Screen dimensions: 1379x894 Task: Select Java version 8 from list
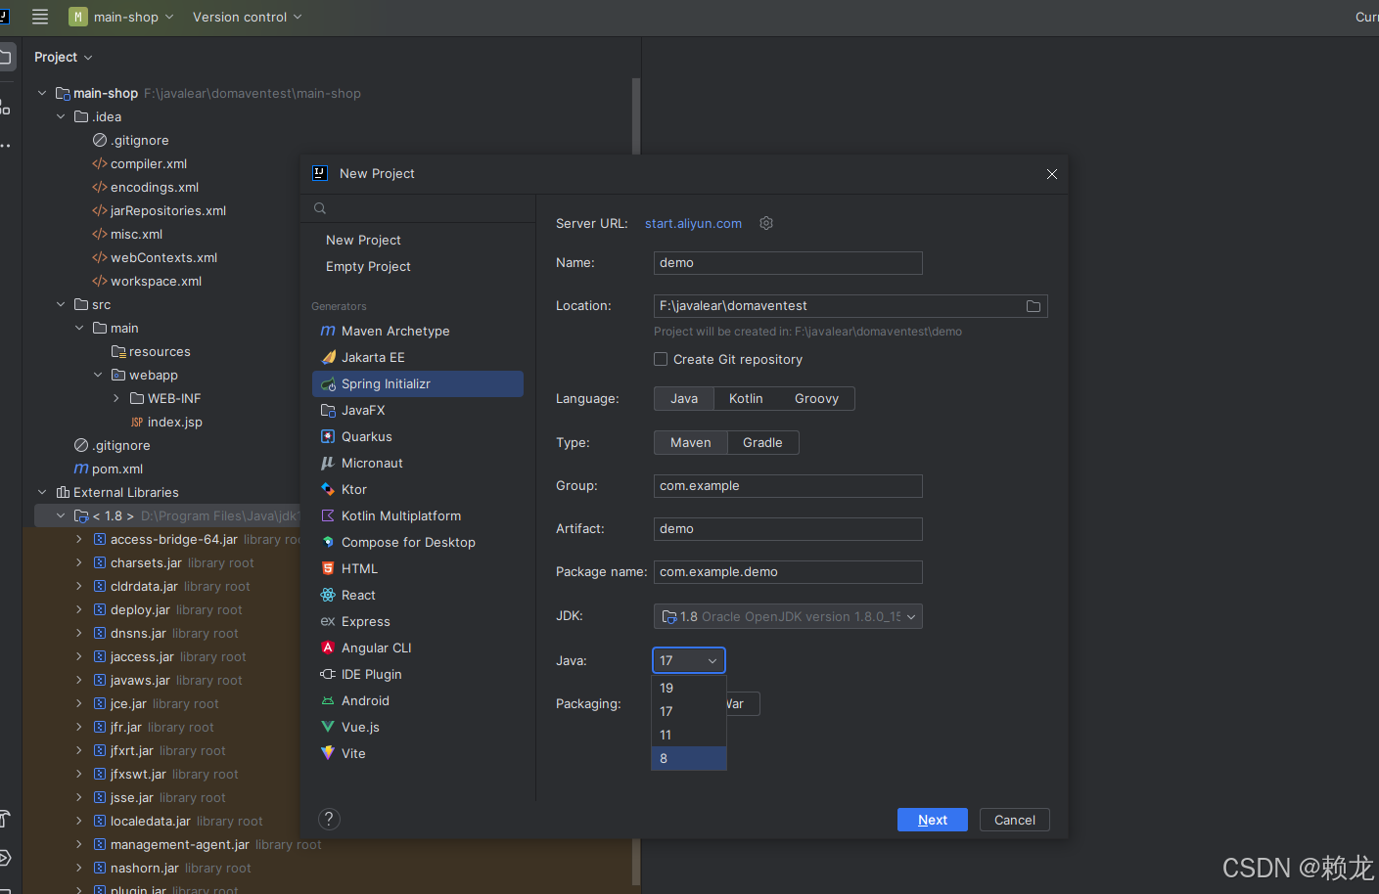pos(689,759)
